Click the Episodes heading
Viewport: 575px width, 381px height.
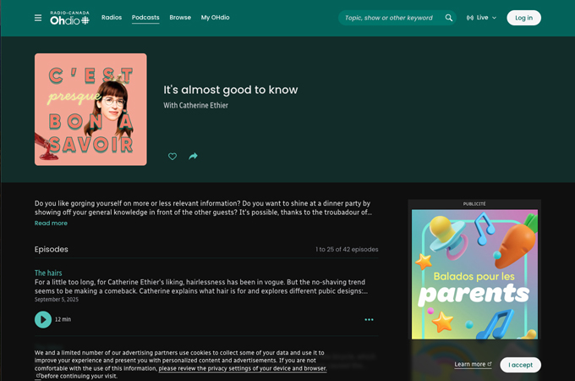coord(52,249)
